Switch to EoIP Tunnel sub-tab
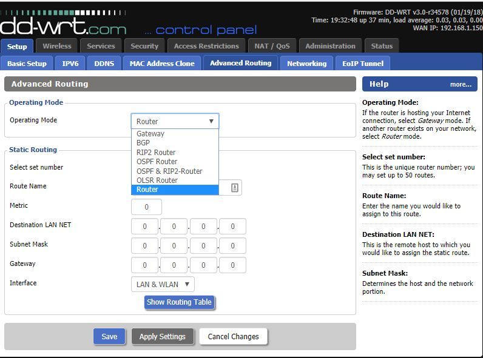The image size is (483, 358). [x=363, y=64]
